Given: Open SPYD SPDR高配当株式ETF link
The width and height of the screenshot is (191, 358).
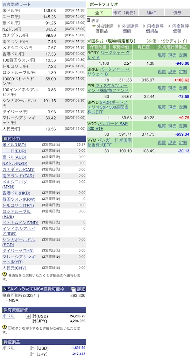Looking at the screenshot, I should [x=108, y=107].
